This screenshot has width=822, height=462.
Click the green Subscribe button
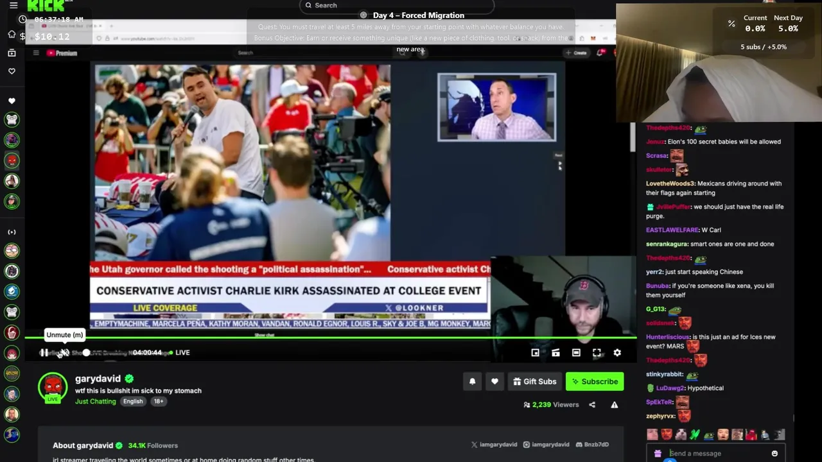click(595, 381)
